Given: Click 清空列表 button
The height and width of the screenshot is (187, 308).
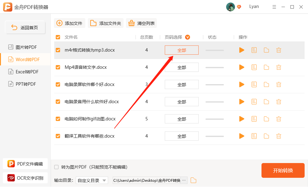Looking at the screenshot, I should click(x=141, y=23).
